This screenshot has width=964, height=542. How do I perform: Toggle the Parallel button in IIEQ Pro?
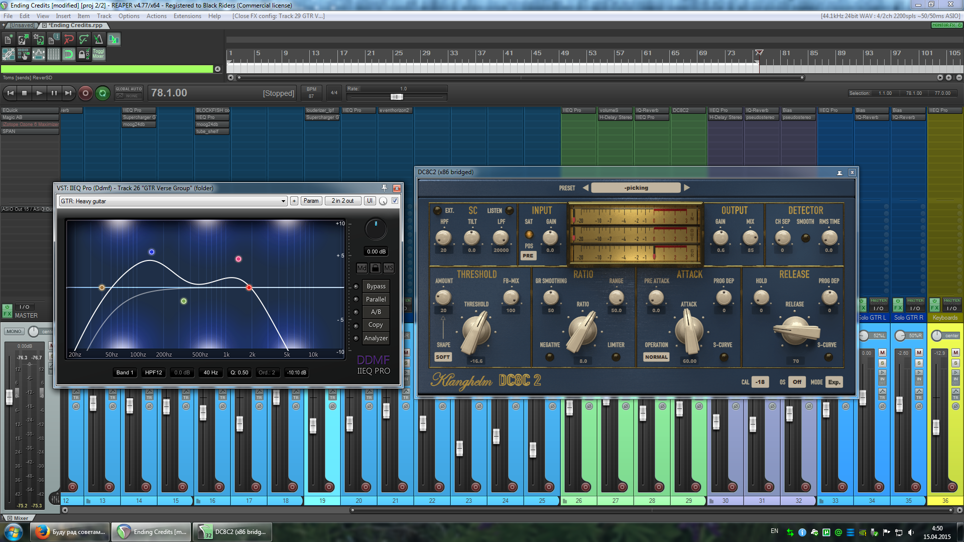(376, 299)
